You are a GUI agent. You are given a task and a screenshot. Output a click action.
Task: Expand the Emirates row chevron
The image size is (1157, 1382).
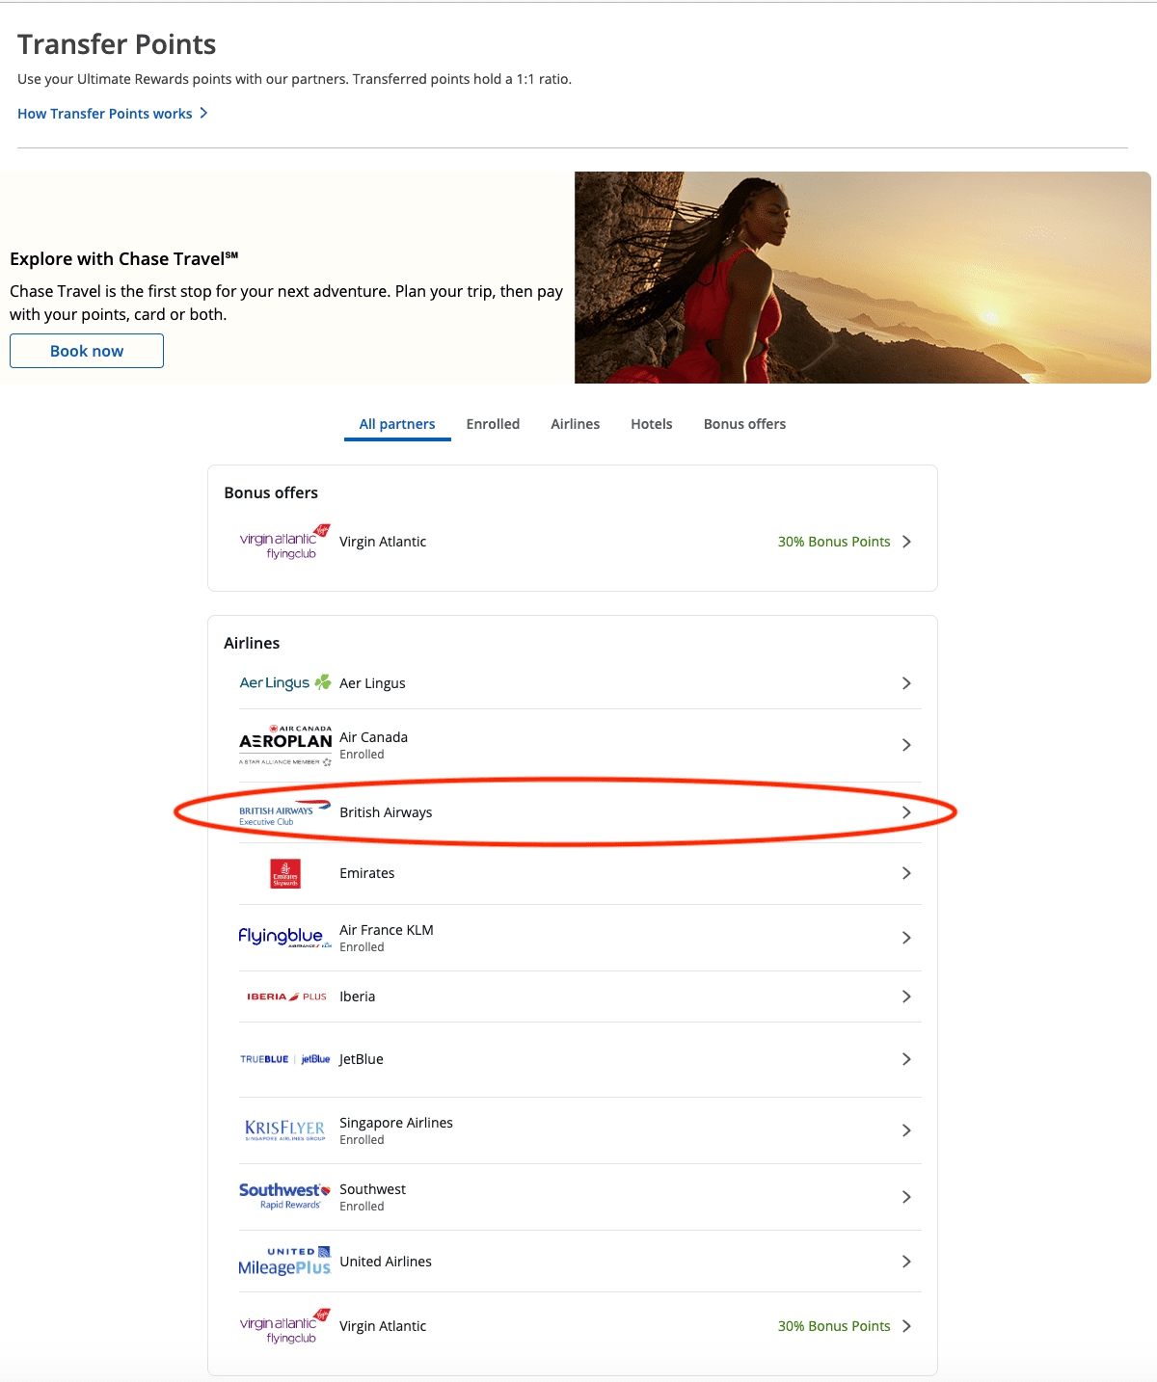tap(906, 873)
